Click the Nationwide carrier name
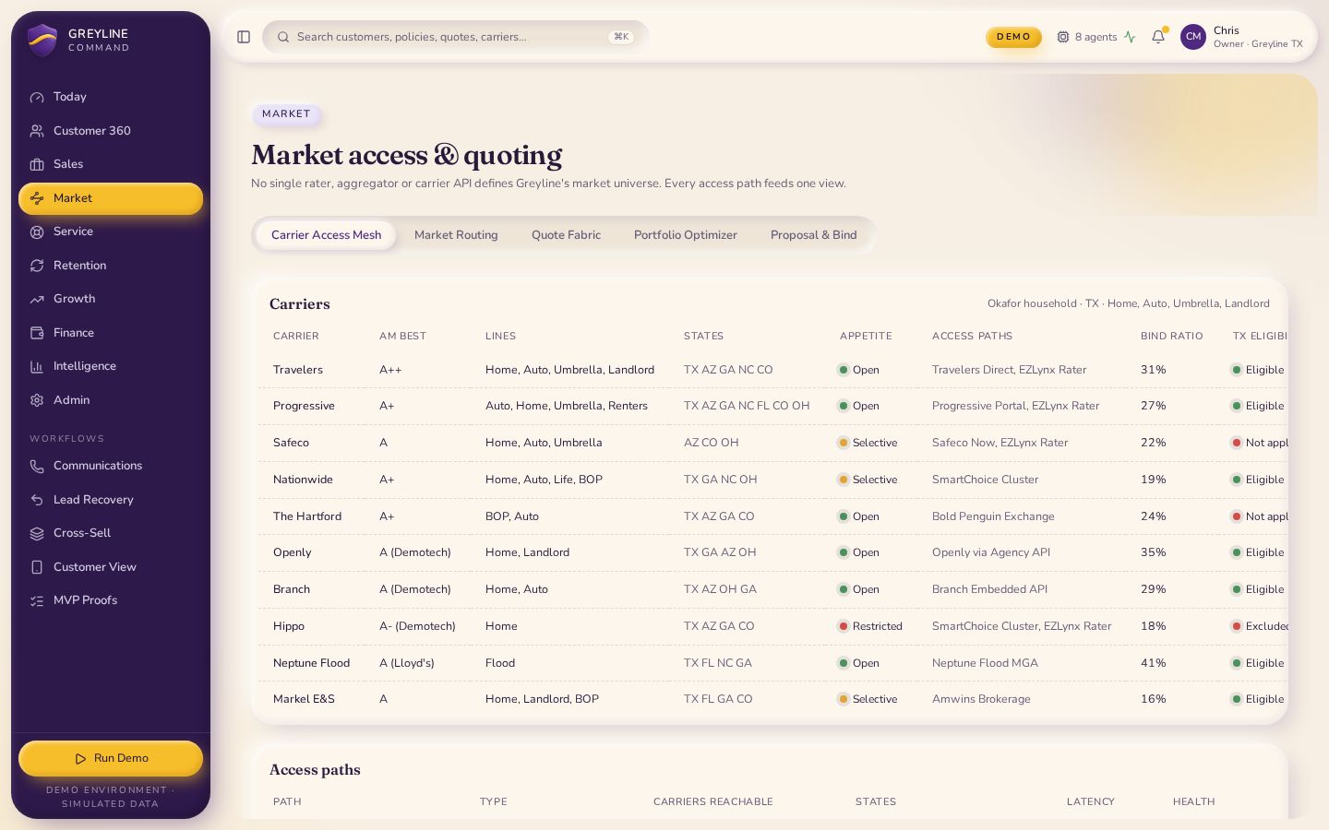This screenshot has width=1329, height=830. pyautogui.click(x=303, y=480)
